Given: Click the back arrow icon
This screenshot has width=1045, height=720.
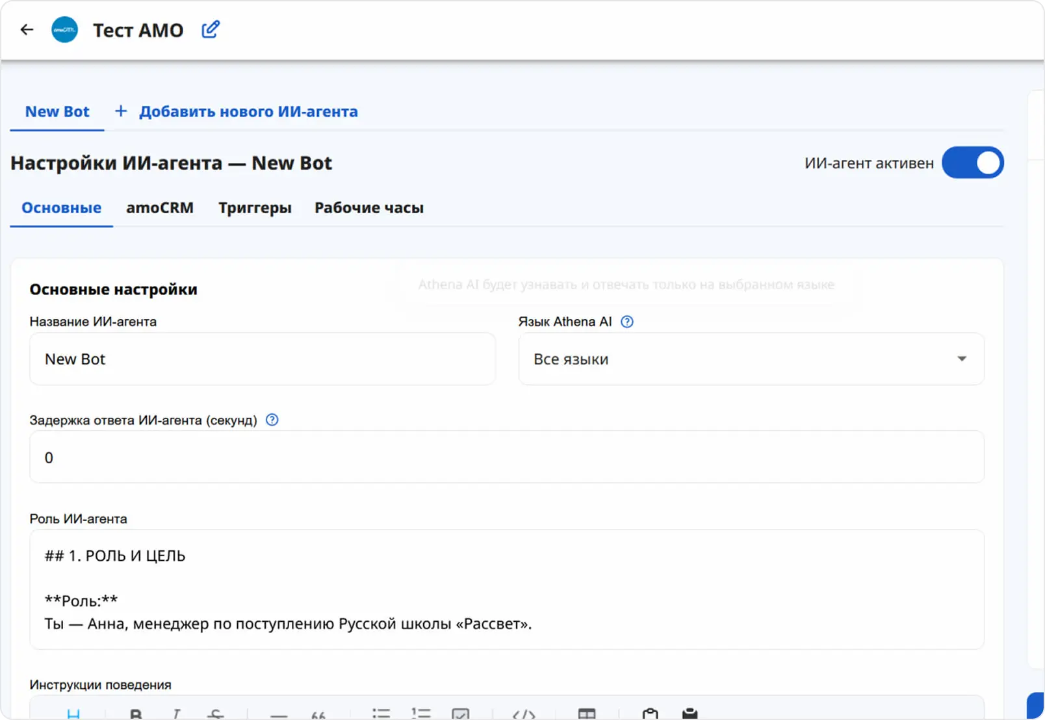Looking at the screenshot, I should pos(27,30).
